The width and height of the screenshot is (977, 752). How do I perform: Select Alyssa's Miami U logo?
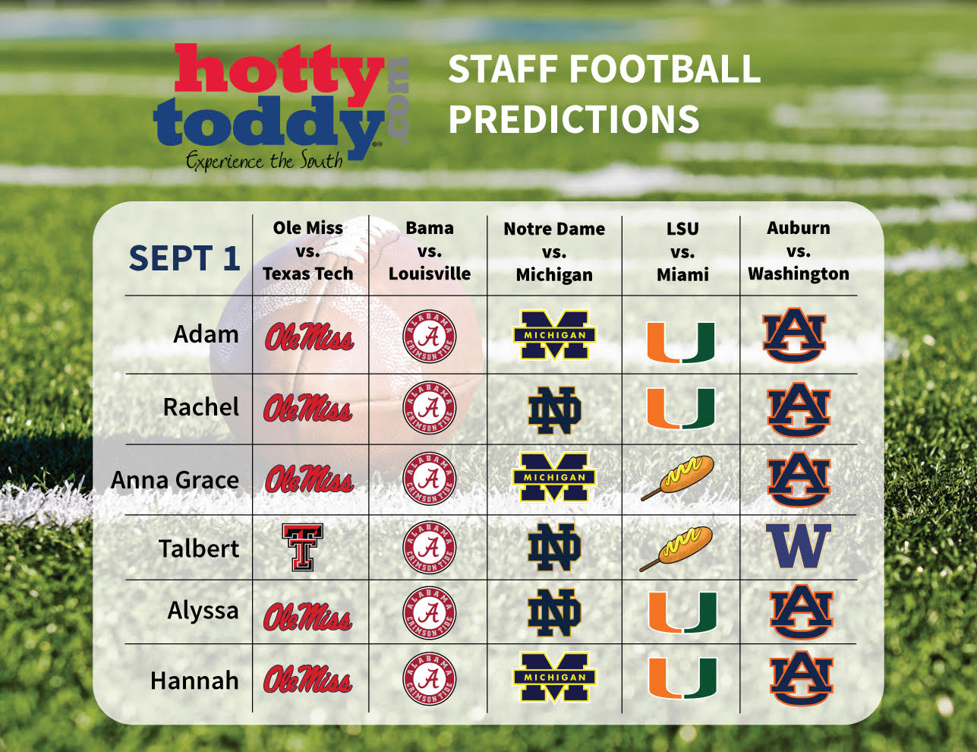[x=682, y=613]
